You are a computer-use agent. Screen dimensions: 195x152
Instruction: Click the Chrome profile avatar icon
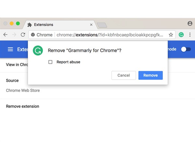tap(190, 24)
